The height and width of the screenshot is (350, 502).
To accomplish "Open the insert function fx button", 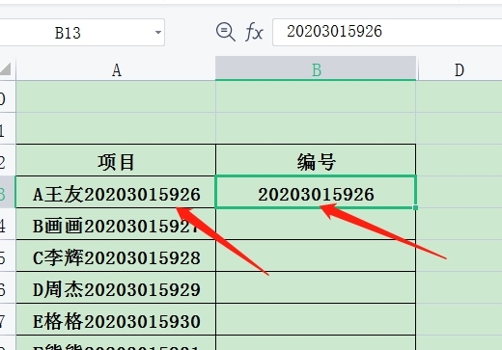I will pos(254,32).
